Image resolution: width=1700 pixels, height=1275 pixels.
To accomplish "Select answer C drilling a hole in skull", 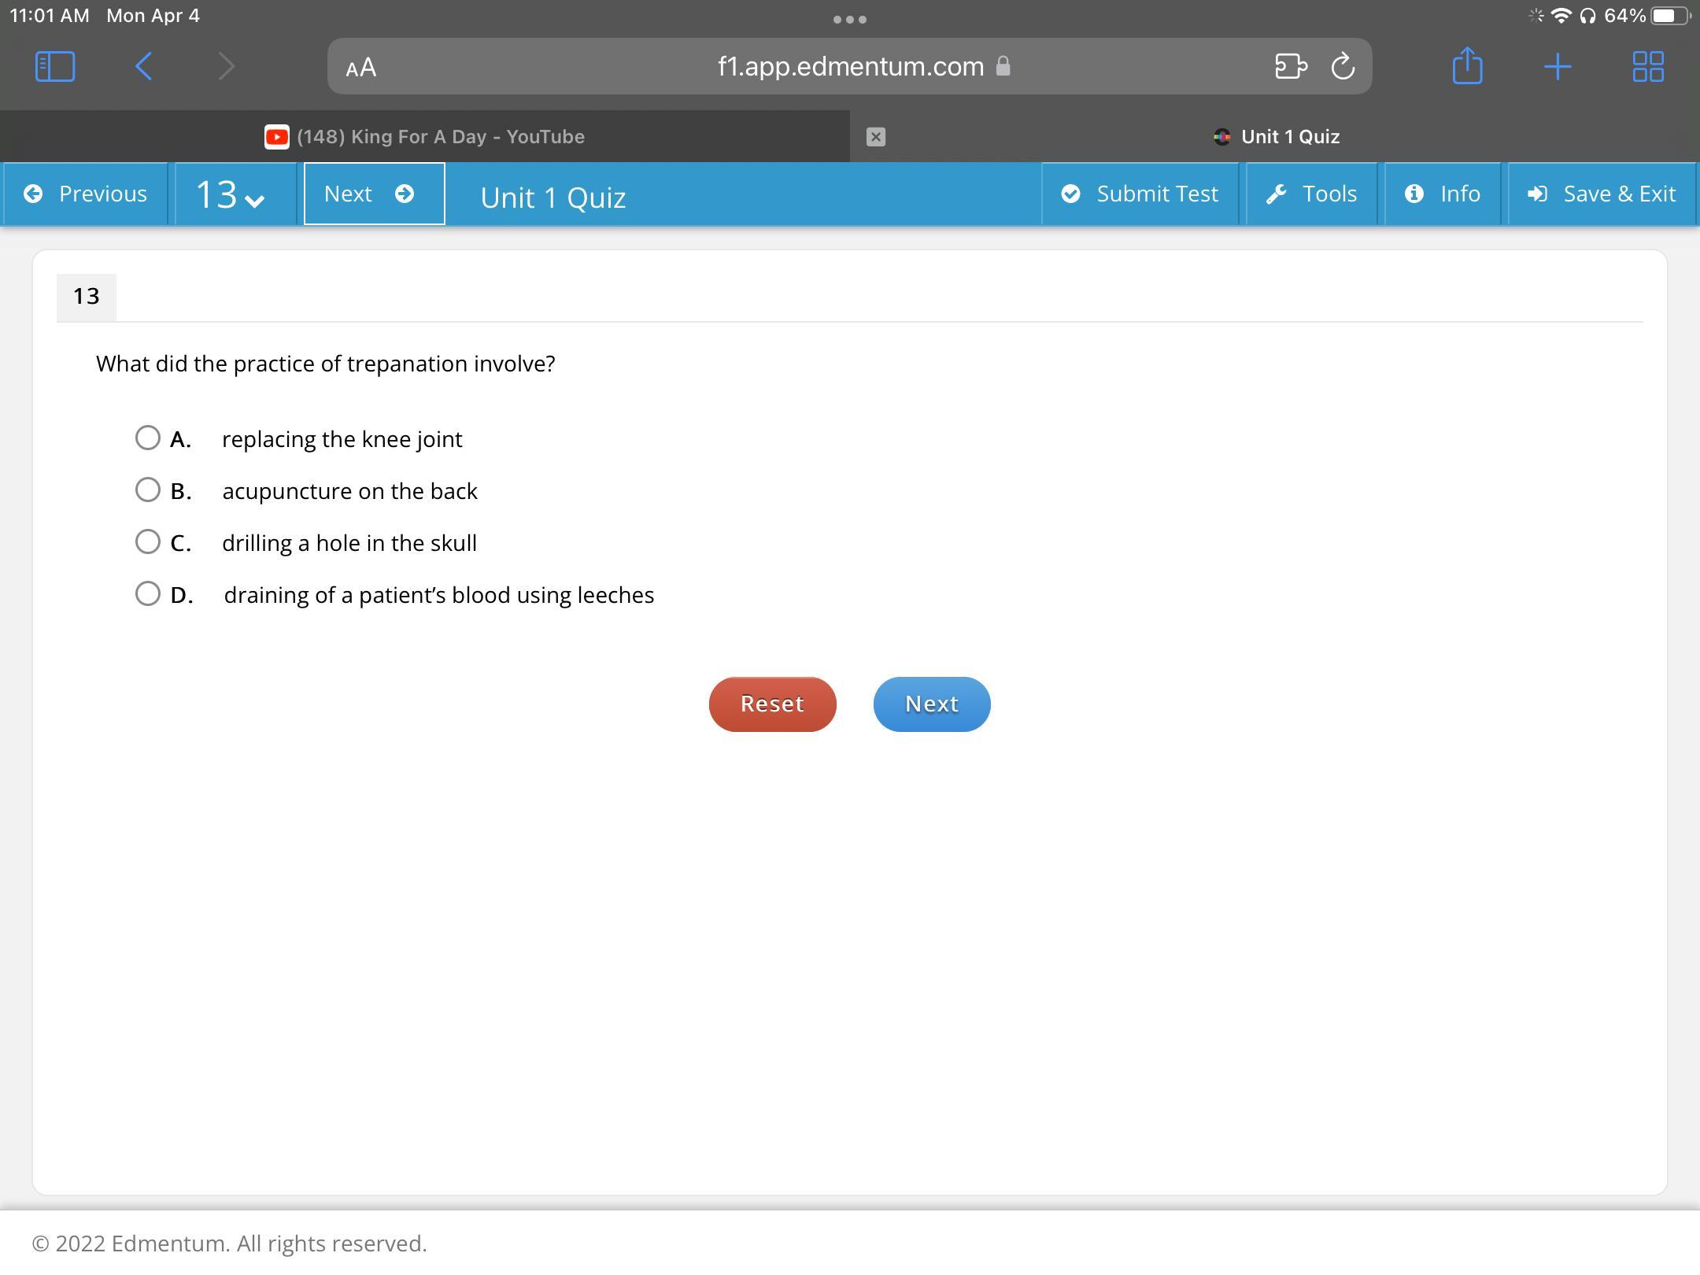I will tap(148, 541).
